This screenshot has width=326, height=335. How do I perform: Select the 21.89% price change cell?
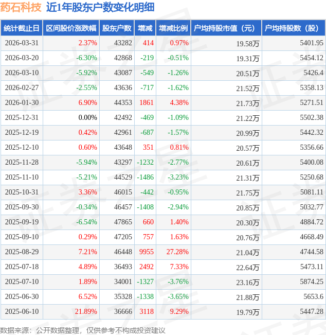[x=85, y=312]
